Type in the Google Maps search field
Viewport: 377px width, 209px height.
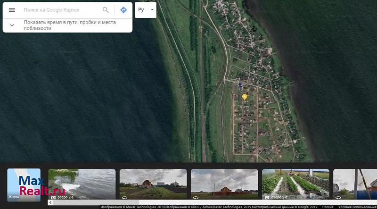pos(61,10)
